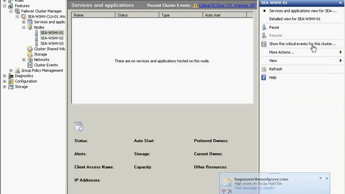Expand the Group Policy Management node
Viewport: 345px width, 194px height.
click(11, 71)
